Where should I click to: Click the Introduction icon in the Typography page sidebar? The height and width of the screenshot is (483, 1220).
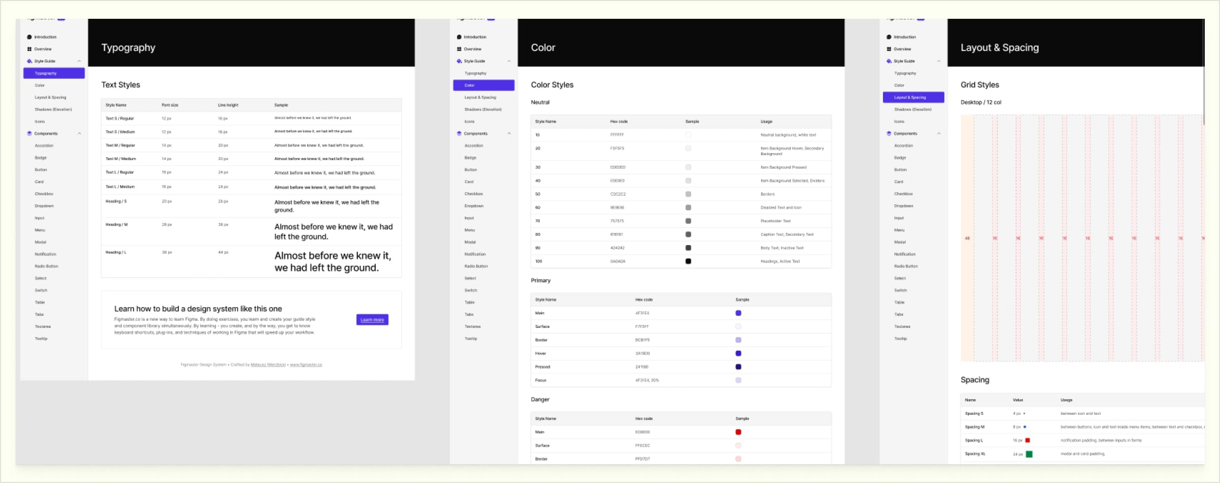click(29, 37)
